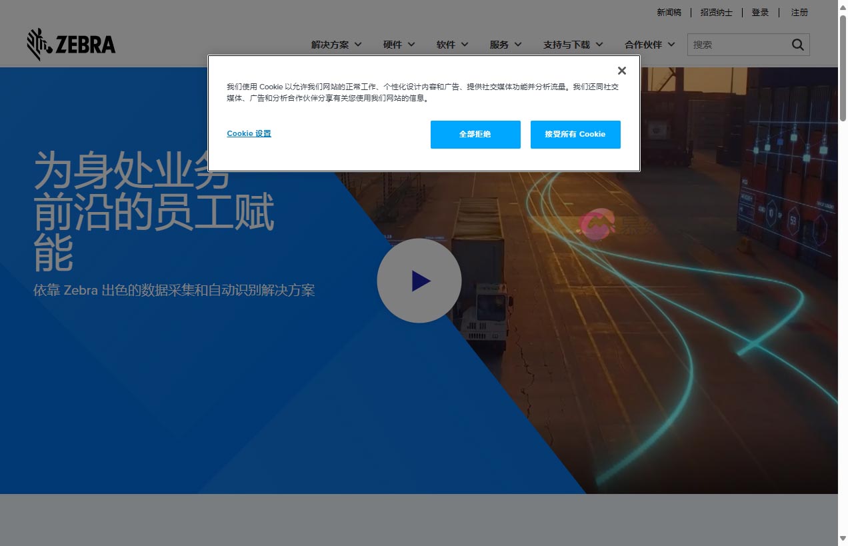This screenshot has width=848, height=546.
Task: Click the page scrollbar down arrow
Action: coord(843,541)
